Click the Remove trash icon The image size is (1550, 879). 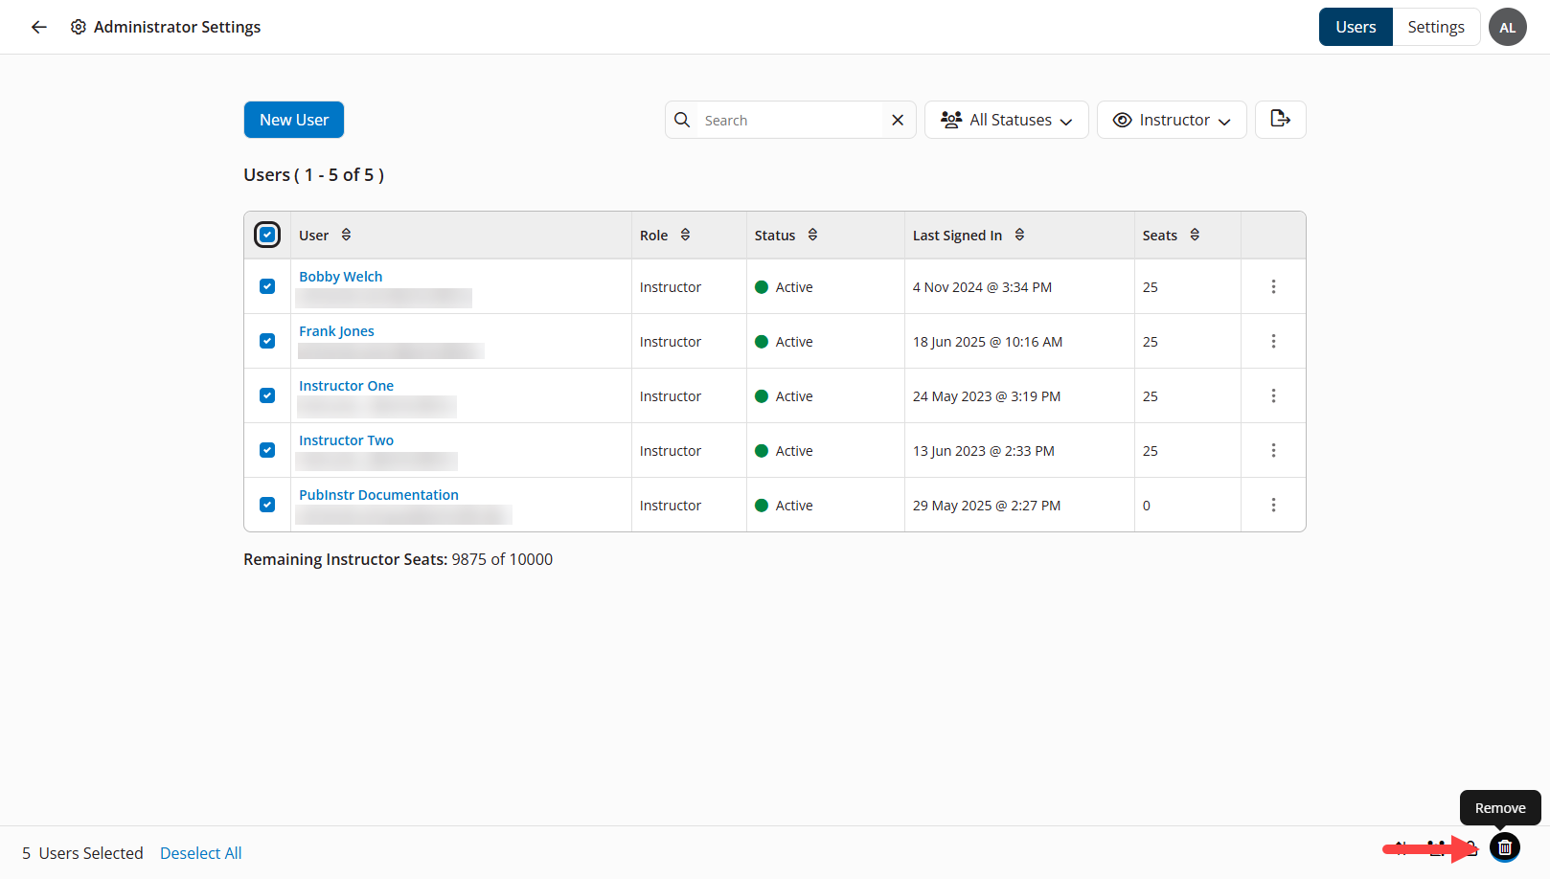(x=1505, y=847)
